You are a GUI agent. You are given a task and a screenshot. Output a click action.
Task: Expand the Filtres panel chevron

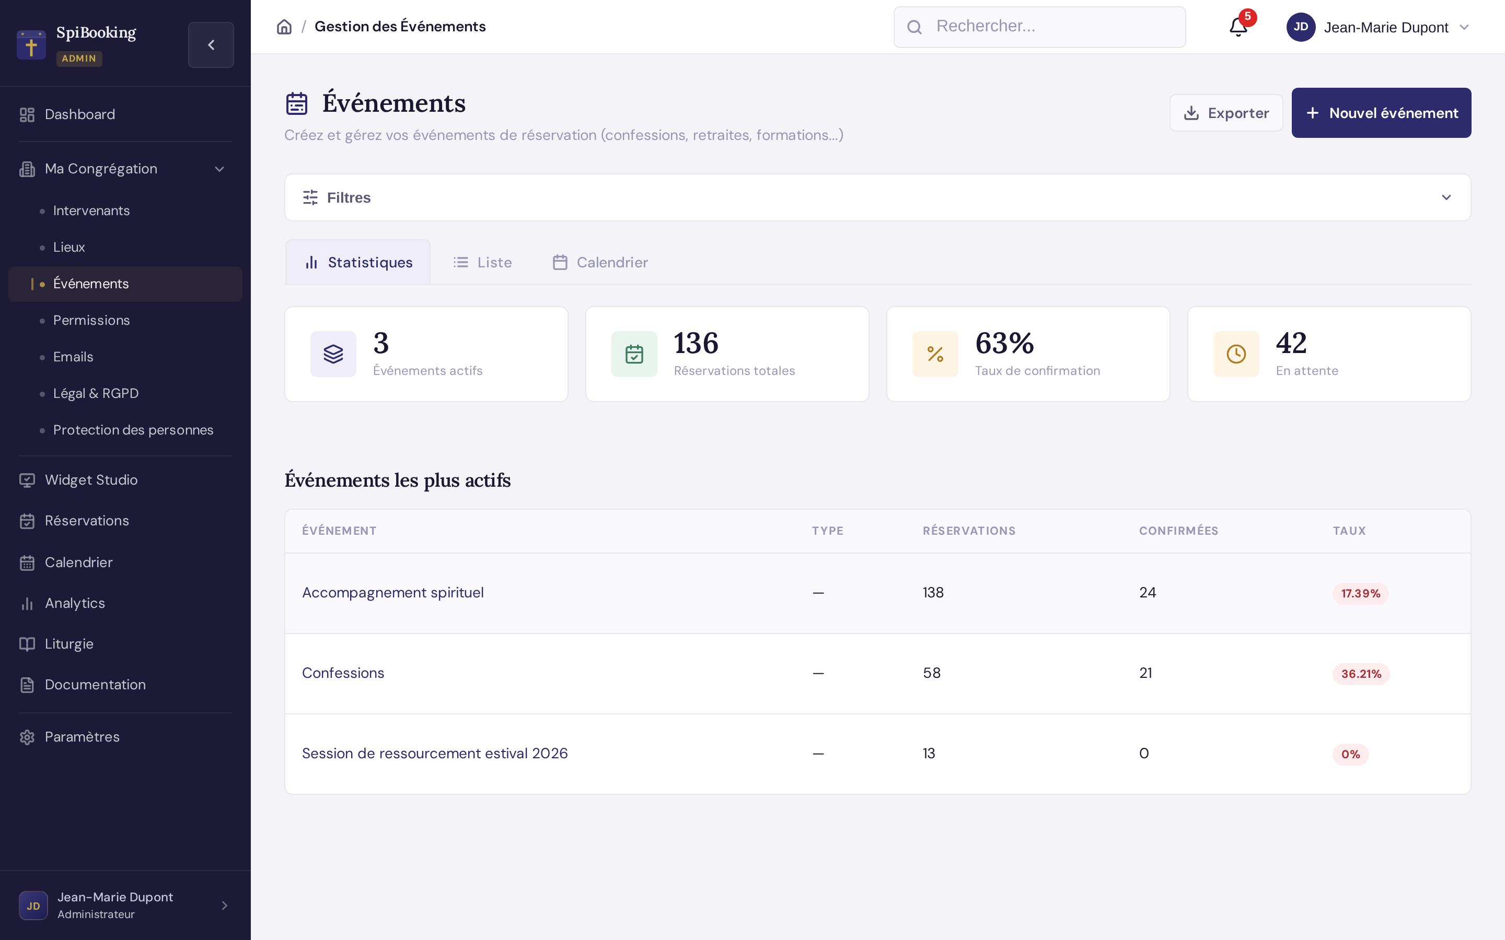coord(1446,198)
